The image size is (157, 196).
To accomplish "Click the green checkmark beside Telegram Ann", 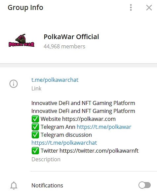I will [35, 127].
